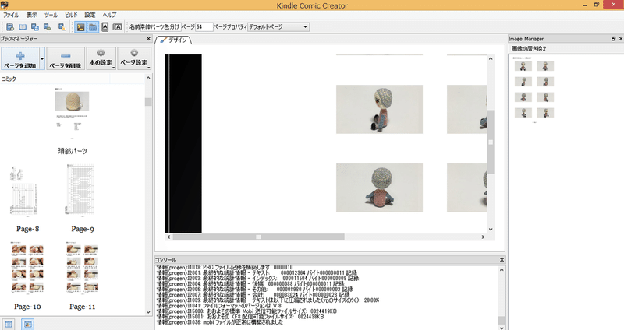Undock the Image Manager panel
Screen dimensions: 624x330
[613, 38]
